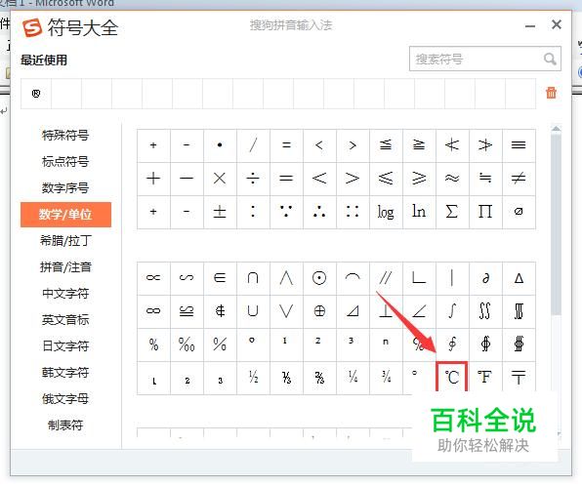Insert the integral ∫ symbol

[452, 311]
